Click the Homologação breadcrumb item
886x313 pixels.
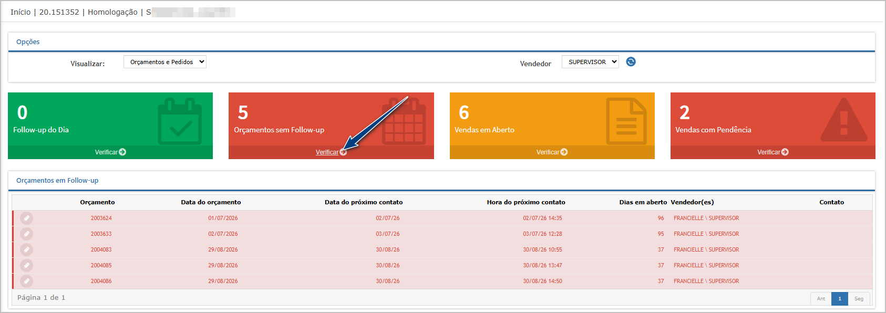point(112,12)
